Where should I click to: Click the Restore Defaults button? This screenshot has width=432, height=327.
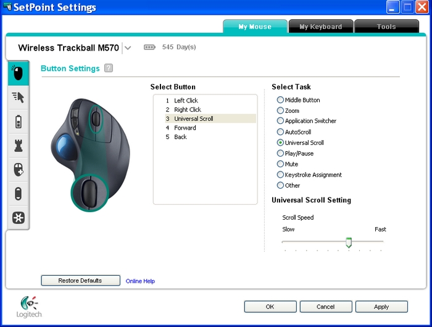coord(80,281)
